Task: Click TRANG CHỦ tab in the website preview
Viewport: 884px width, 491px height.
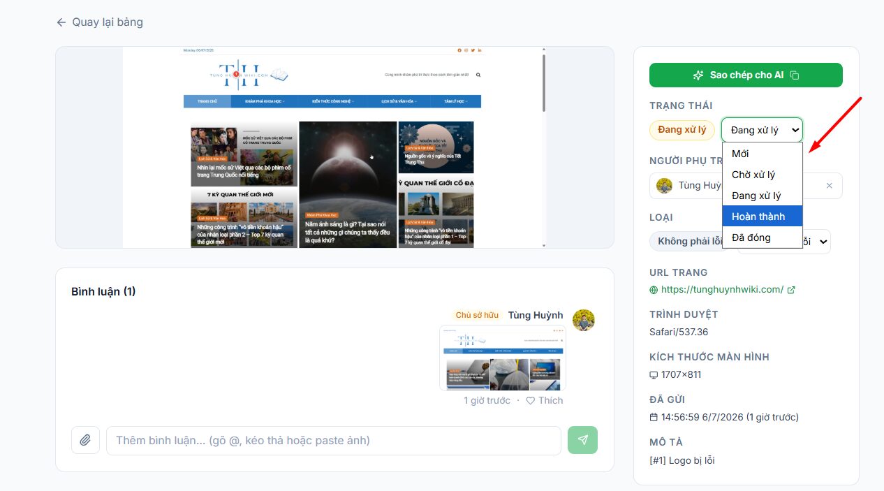Action: (207, 101)
